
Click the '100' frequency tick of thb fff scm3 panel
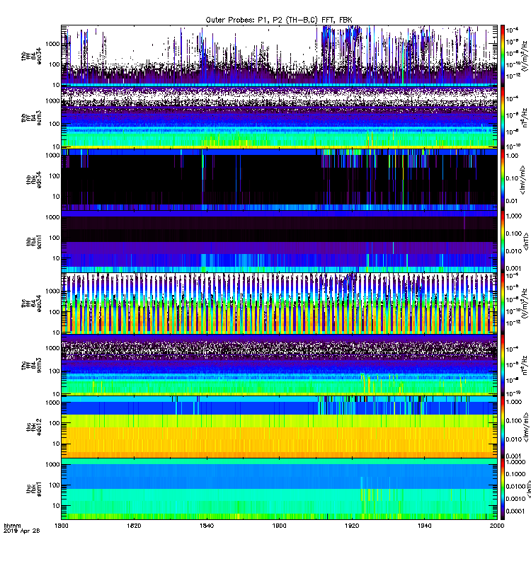point(54,125)
